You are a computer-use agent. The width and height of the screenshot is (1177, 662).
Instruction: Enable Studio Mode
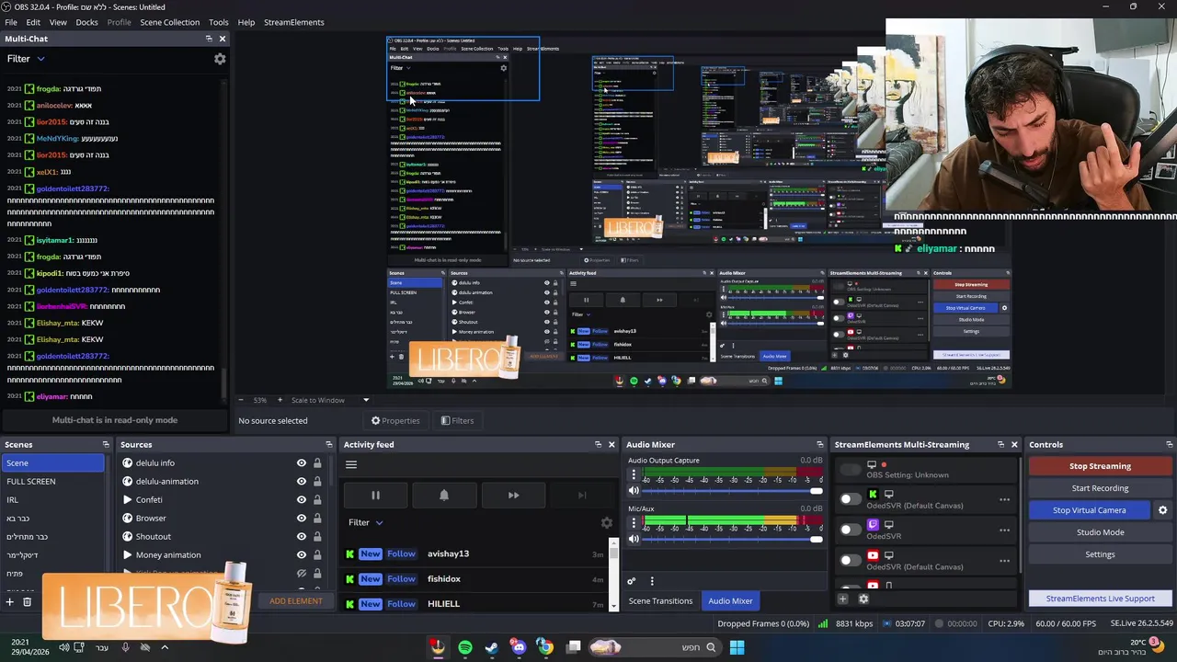(x=1100, y=532)
